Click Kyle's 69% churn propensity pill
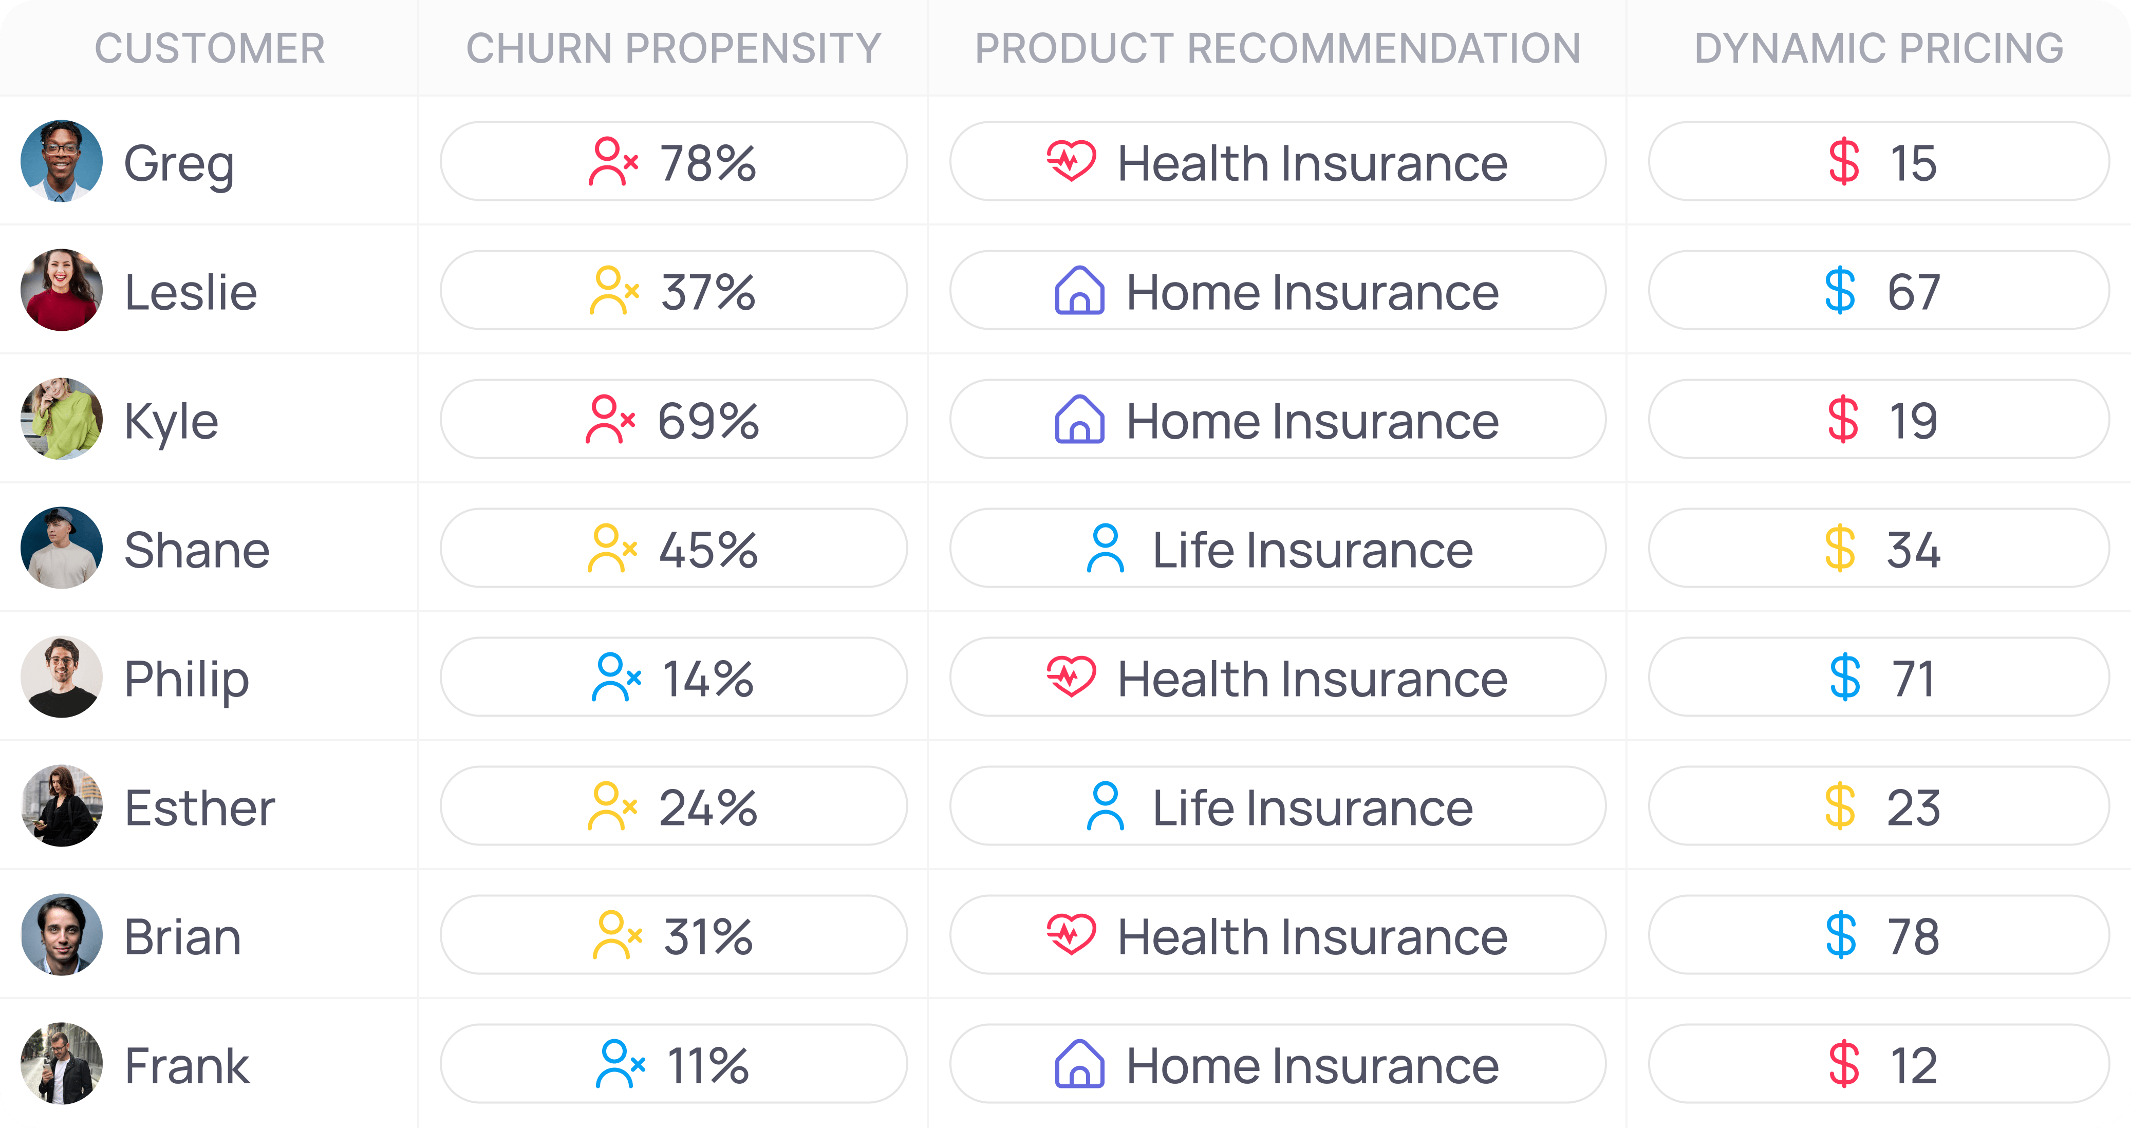This screenshot has height=1128, width=2131. [674, 419]
